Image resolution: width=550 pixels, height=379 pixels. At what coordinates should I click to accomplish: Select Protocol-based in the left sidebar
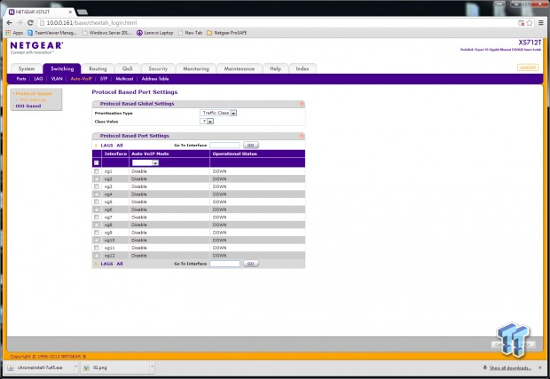[x=34, y=94]
